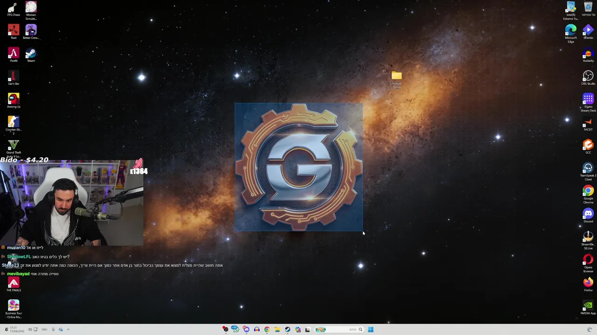This screenshot has height=335, width=597.
Task: Select the Audacity desktop icon
Action: coord(588,55)
